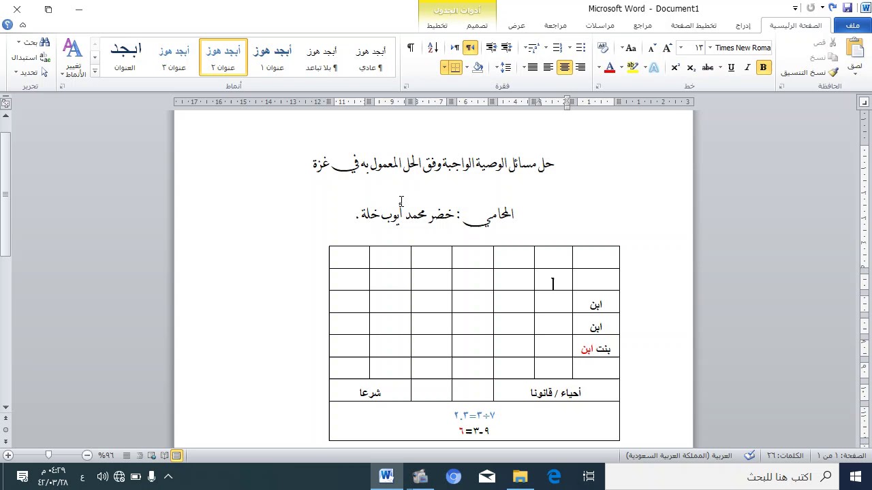The height and width of the screenshot is (490, 872).
Task: Open the Insert ribbon tab
Action: click(x=743, y=25)
